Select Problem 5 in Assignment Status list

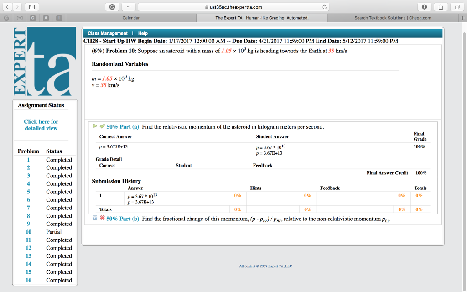click(x=28, y=192)
